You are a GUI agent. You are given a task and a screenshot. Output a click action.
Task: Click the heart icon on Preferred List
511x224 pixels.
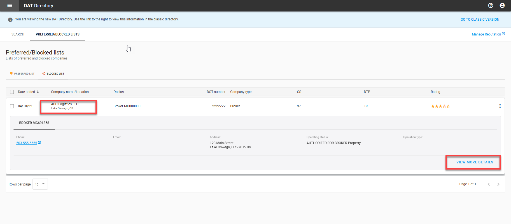click(11, 73)
